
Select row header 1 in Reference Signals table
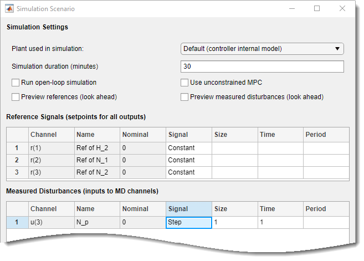[17, 148]
